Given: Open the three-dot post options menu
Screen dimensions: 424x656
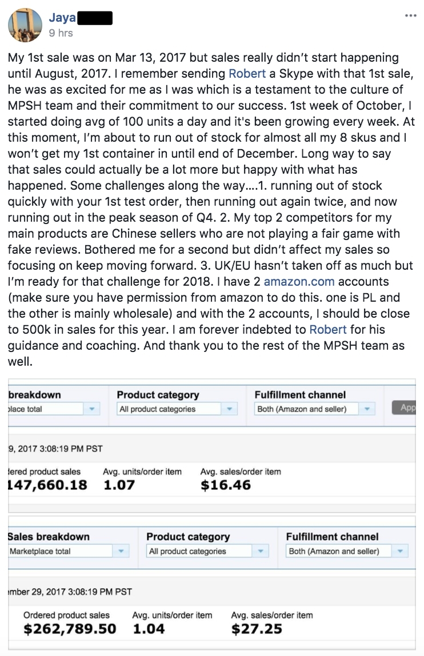Looking at the screenshot, I should click(x=410, y=15).
